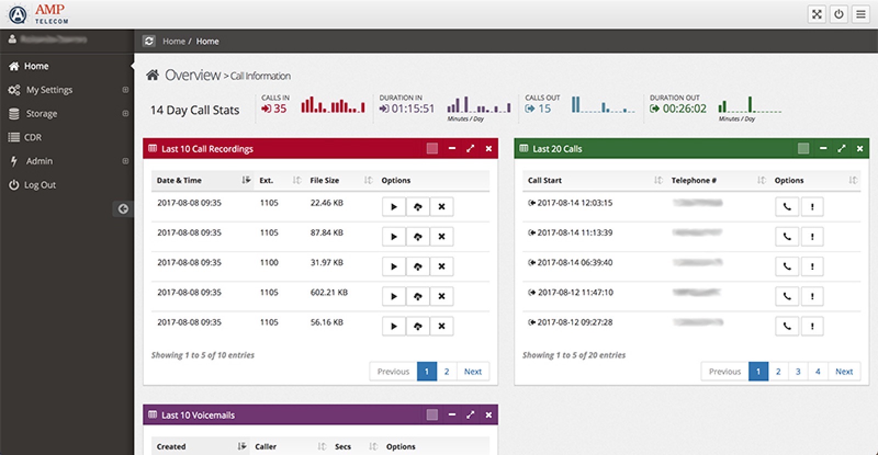Download the 602.21 KB recording

[x=418, y=297]
